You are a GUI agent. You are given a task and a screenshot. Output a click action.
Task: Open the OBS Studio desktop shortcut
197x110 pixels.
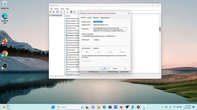(5, 67)
